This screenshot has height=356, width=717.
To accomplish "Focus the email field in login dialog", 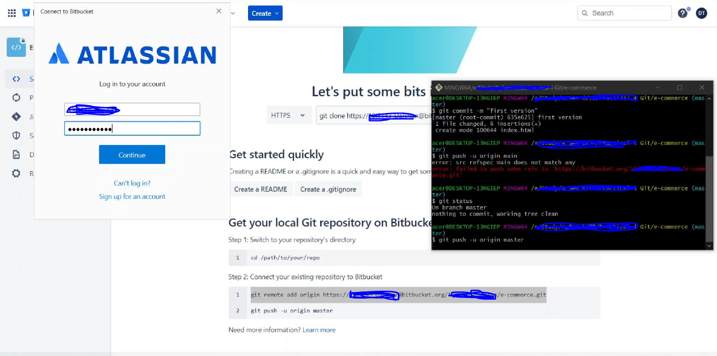I will tap(132, 109).
